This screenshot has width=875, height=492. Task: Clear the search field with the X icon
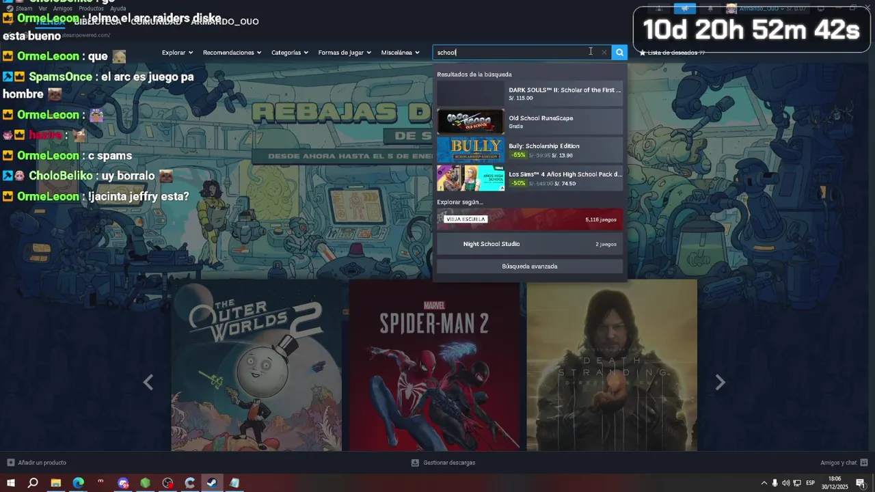[x=604, y=53]
